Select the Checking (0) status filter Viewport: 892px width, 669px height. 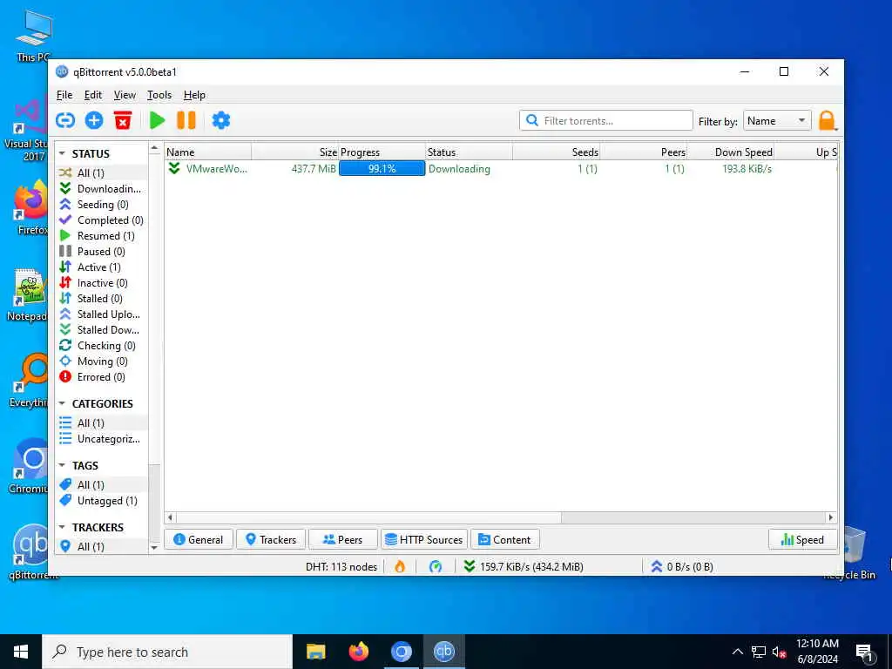103,345
